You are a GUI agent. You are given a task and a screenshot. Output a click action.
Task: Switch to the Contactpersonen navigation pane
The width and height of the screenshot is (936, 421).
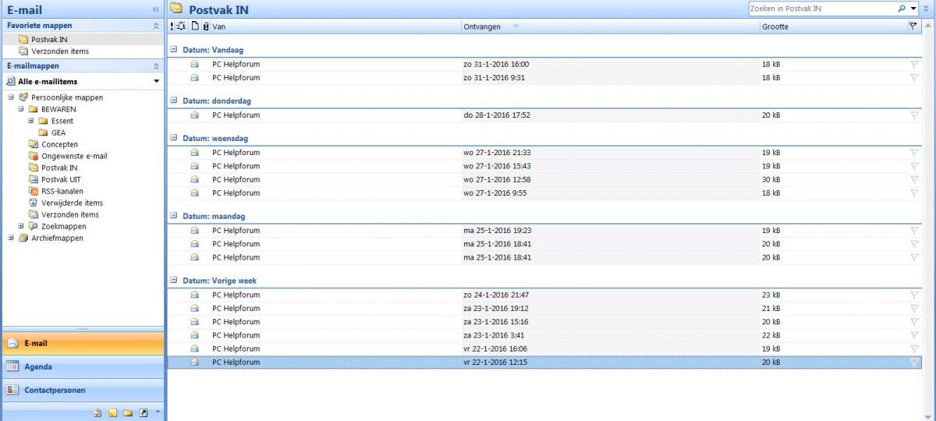pyautogui.click(x=83, y=390)
